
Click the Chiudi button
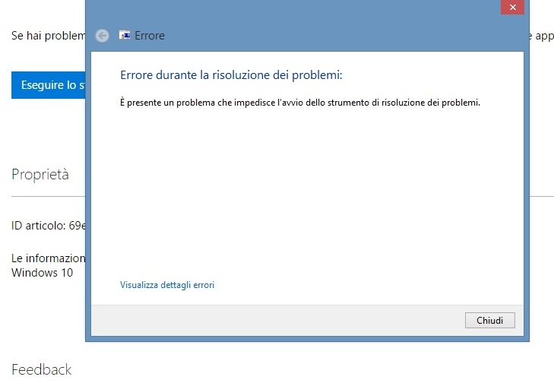click(x=489, y=320)
